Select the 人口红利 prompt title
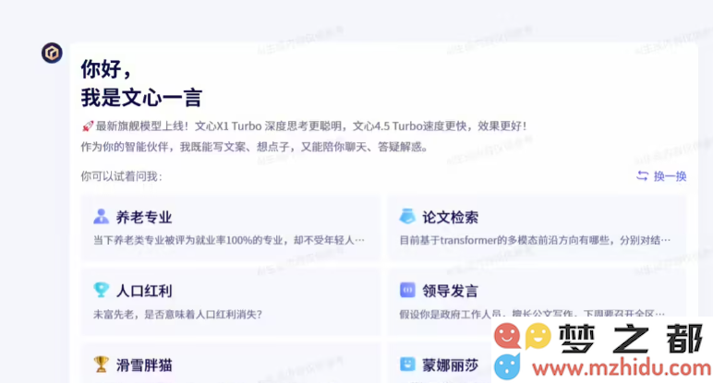 click(144, 291)
